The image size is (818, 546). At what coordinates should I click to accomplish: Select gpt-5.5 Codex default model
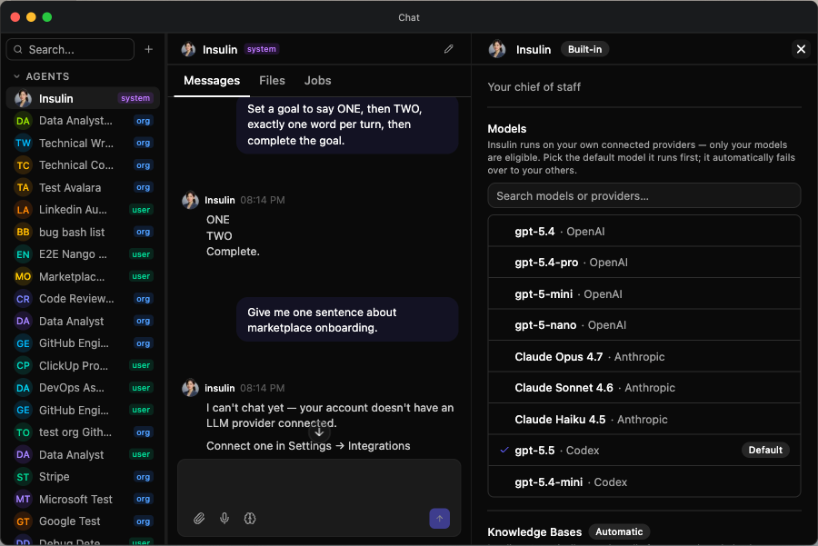coord(643,450)
